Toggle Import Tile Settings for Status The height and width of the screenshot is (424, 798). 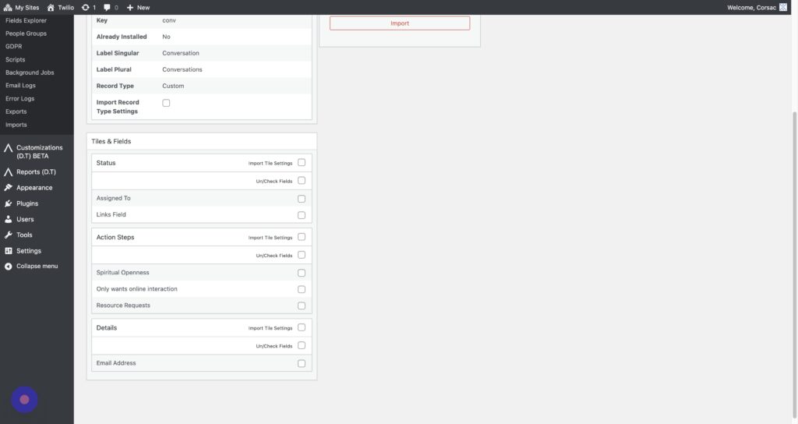302,163
